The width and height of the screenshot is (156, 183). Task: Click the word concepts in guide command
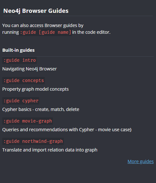pyautogui.click(x=33, y=80)
